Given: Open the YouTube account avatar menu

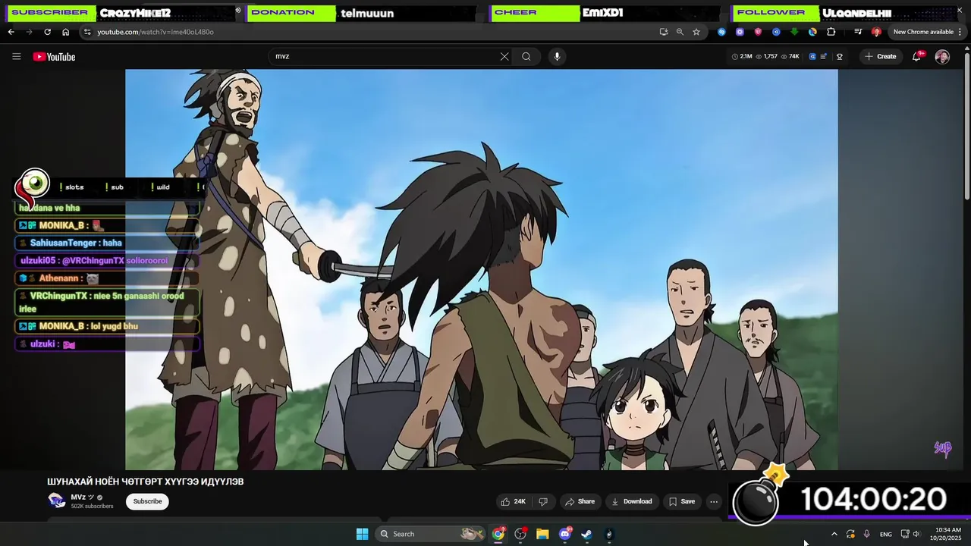Looking at the screenshot, I should coord(942,57).
